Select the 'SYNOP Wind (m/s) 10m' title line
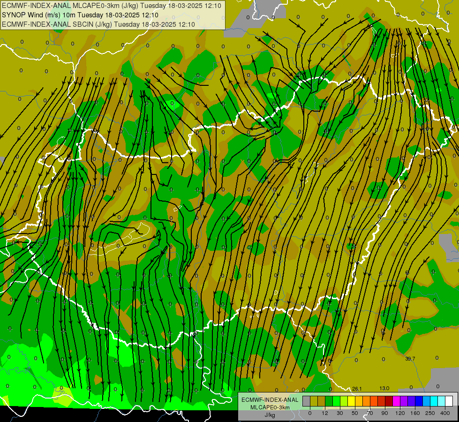The width and height of the screenshot is (459, 422). [80, 15]
